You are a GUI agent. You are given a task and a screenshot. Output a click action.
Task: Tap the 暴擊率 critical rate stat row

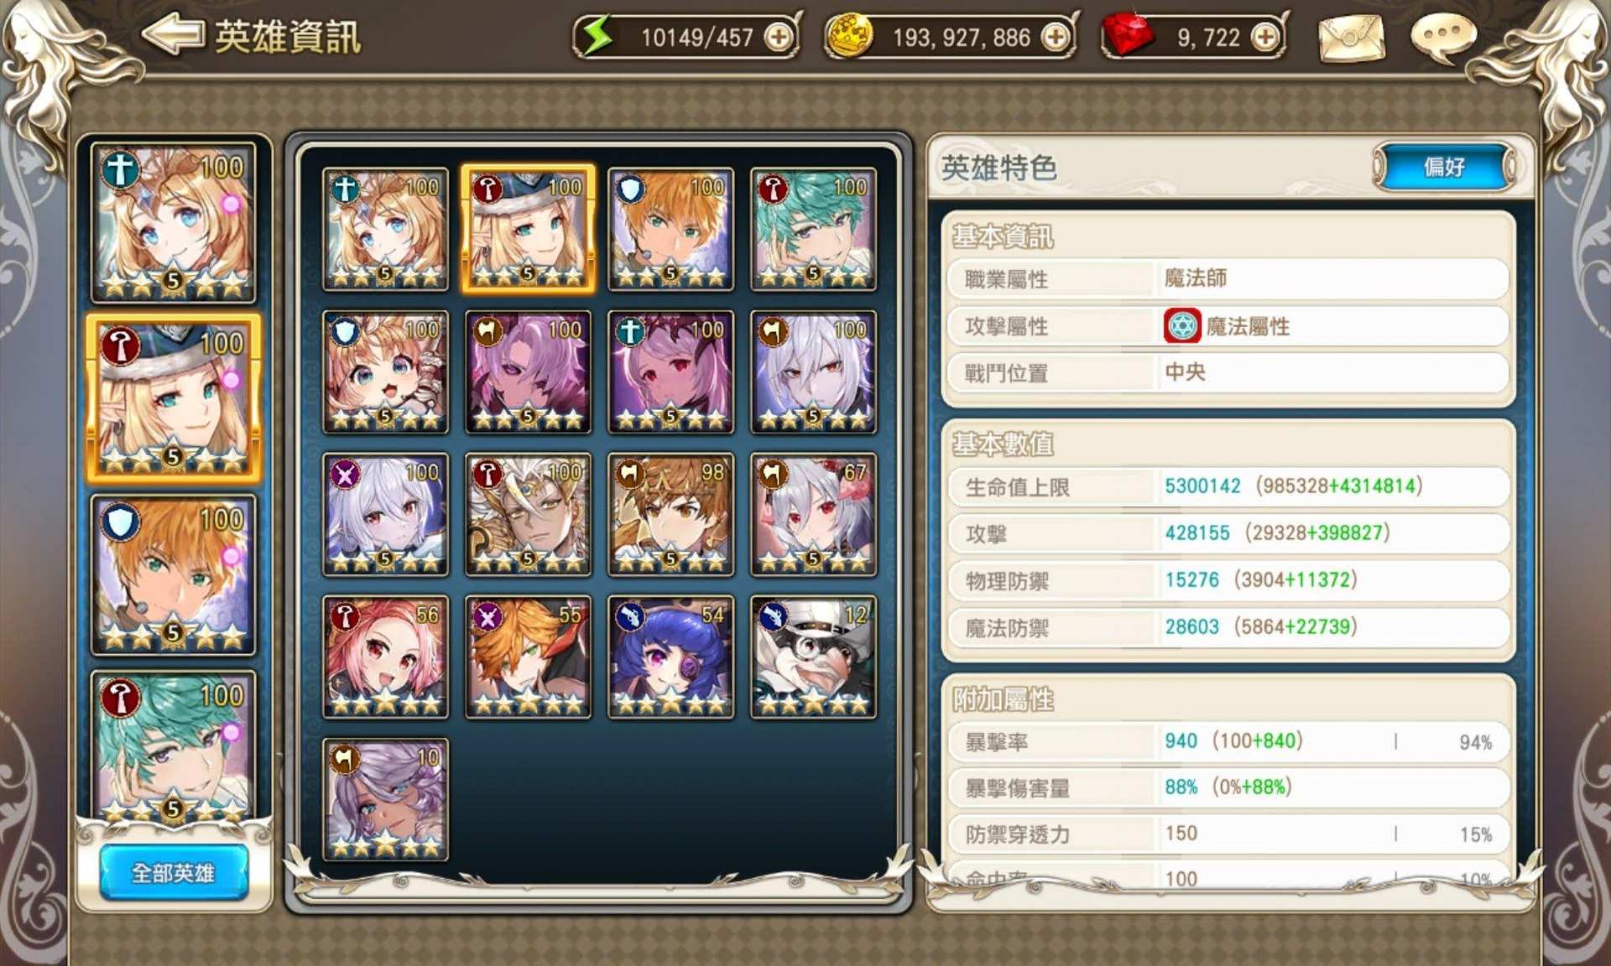click(1228, 742)
